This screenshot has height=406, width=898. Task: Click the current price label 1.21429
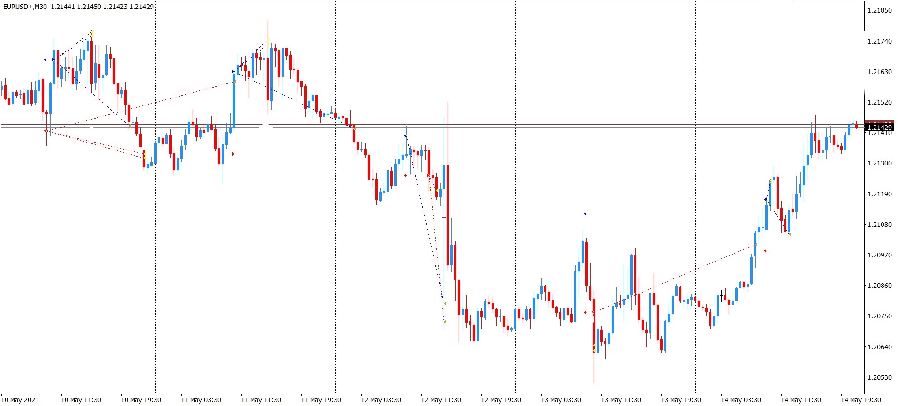(x=880, y=127)
